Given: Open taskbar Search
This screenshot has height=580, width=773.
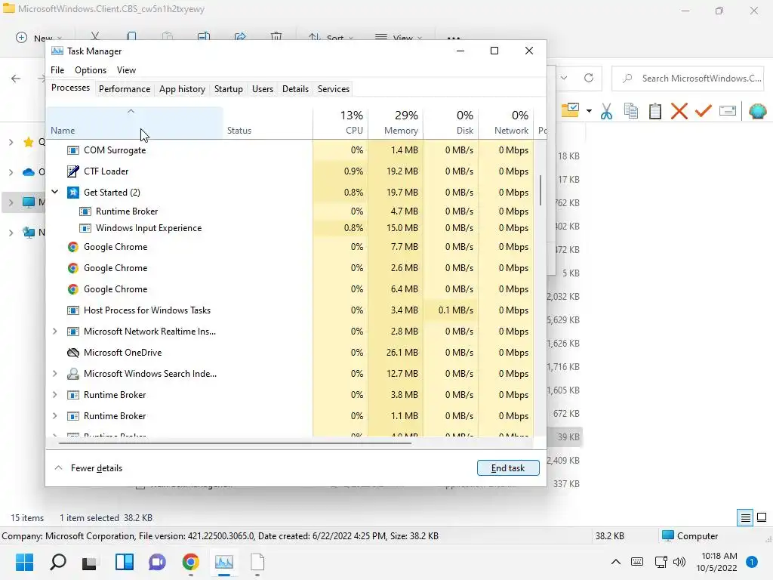Looking at the screenshot, I should point(58,562).
